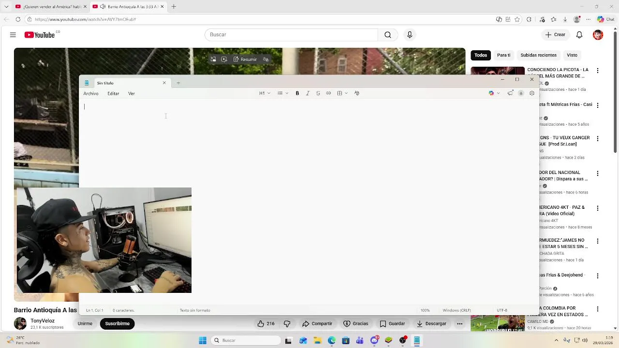The width and height of the screenshot is (619, 348).
Task: Toggle bold formatting in Notepad toolbar
Action: (297, 93)
